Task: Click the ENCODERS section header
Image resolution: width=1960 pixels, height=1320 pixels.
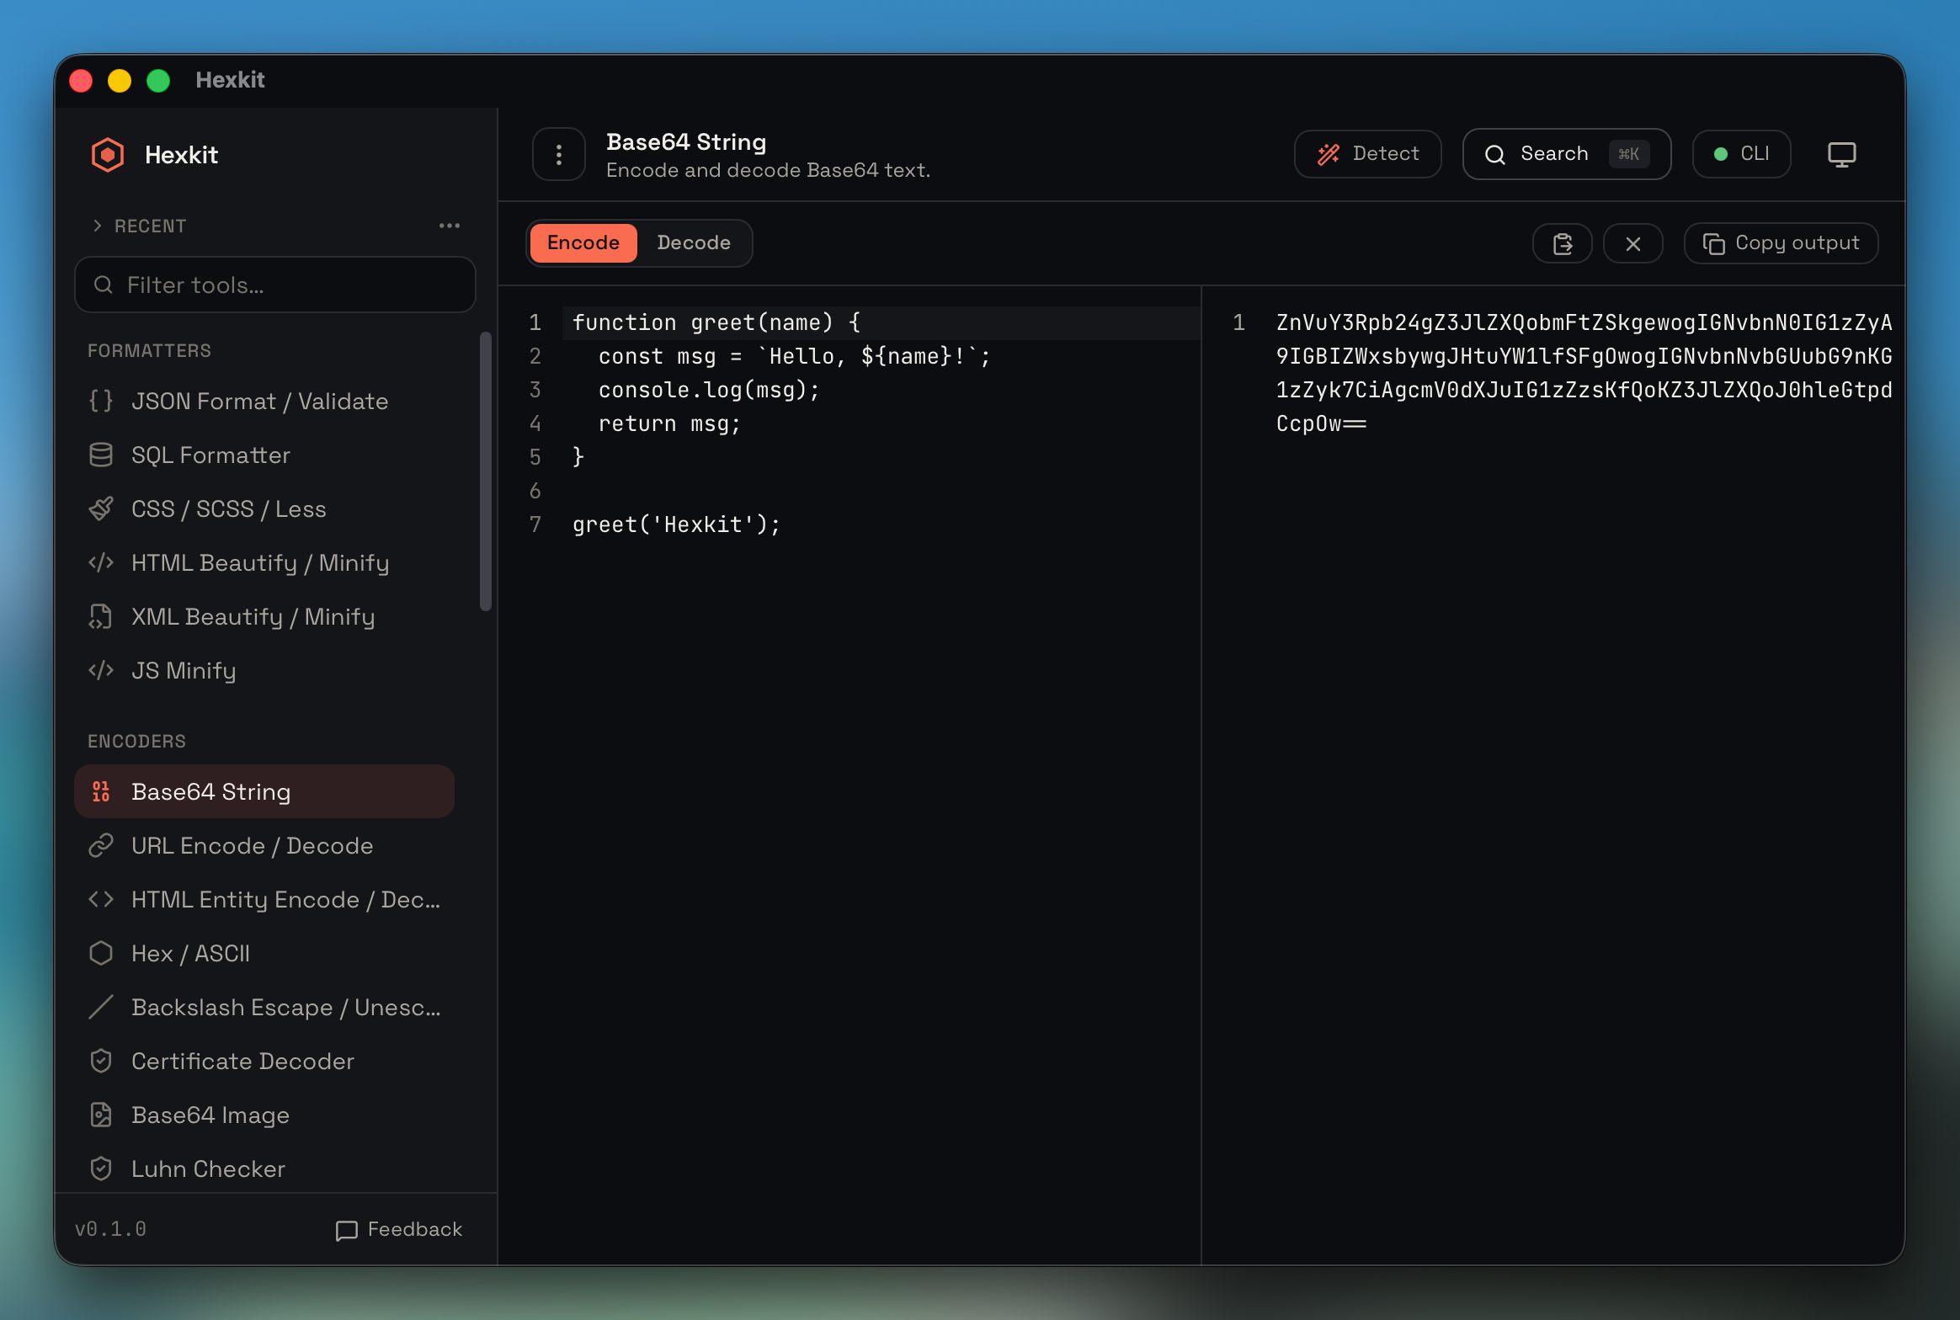Action: click(x=137, y=742)
